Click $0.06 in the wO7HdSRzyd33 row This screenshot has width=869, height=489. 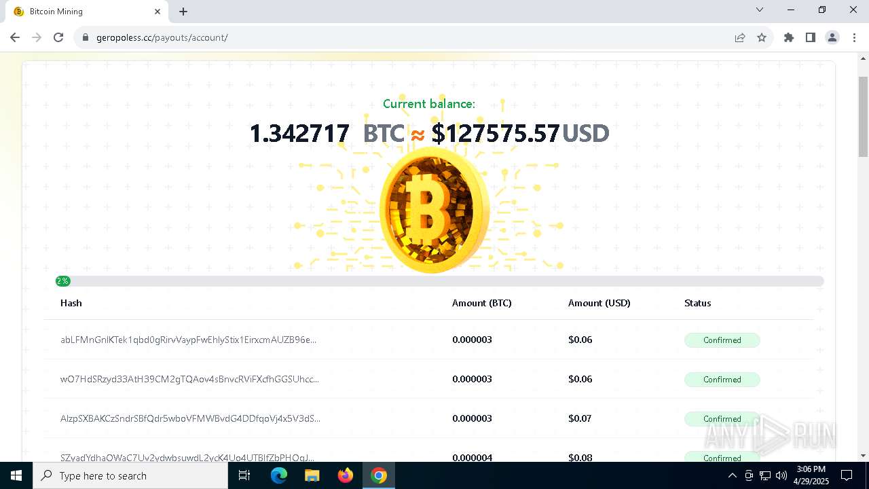pos(580,379)
